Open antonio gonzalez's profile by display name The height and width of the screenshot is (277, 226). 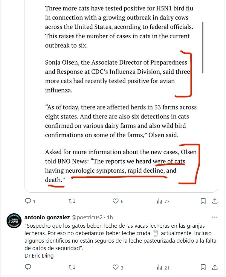click(47, 217)
